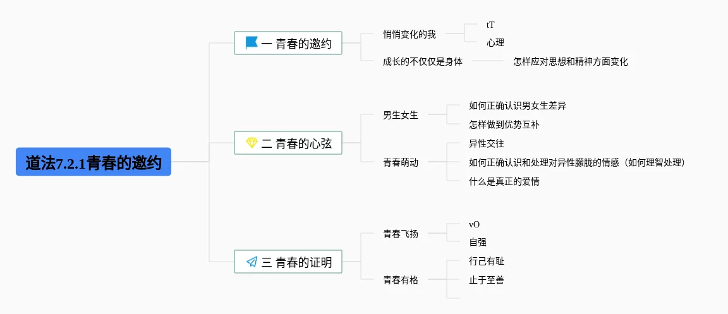The width and height of the screenshot is (728, 314).
Task: Select the 异性交往 leaf node
Action: click(487, 143)
